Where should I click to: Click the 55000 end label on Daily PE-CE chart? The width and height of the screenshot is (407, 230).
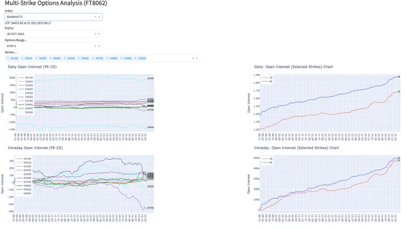(151, 127)
